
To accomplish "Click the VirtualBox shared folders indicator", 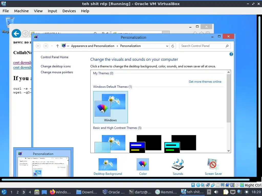I will (217, 185).
